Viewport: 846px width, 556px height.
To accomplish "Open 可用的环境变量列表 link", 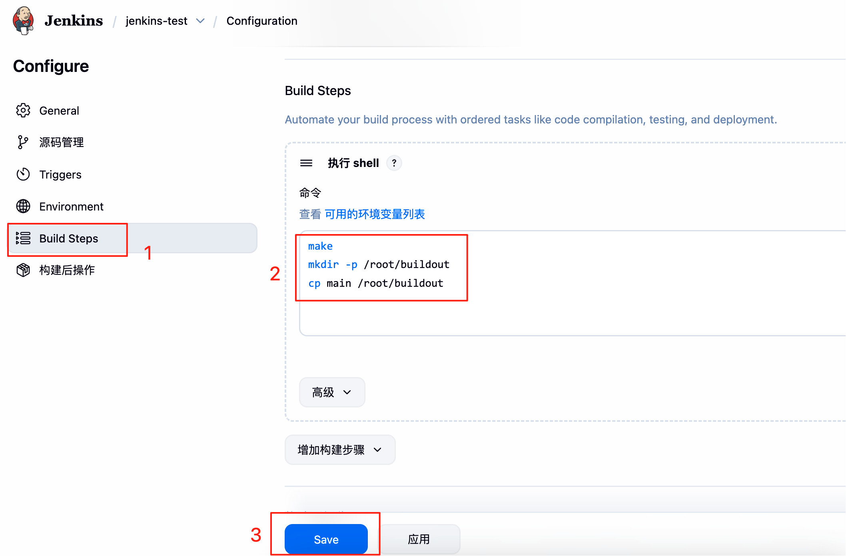I will (x=375, y=214).
